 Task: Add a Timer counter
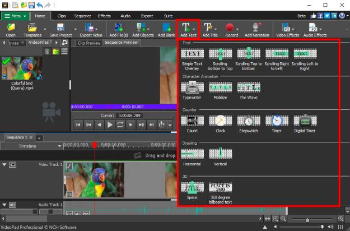pyautogui.click(x=277, y=124)
